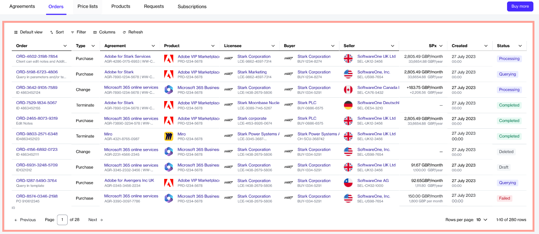Click the Sort toolbar option
539x234 pixels.
pos(57,32)
